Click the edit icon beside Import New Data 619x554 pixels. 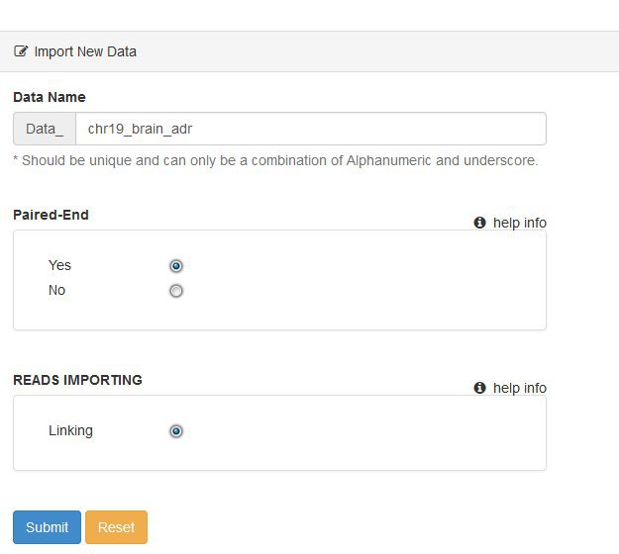click(x=21, y=51)
